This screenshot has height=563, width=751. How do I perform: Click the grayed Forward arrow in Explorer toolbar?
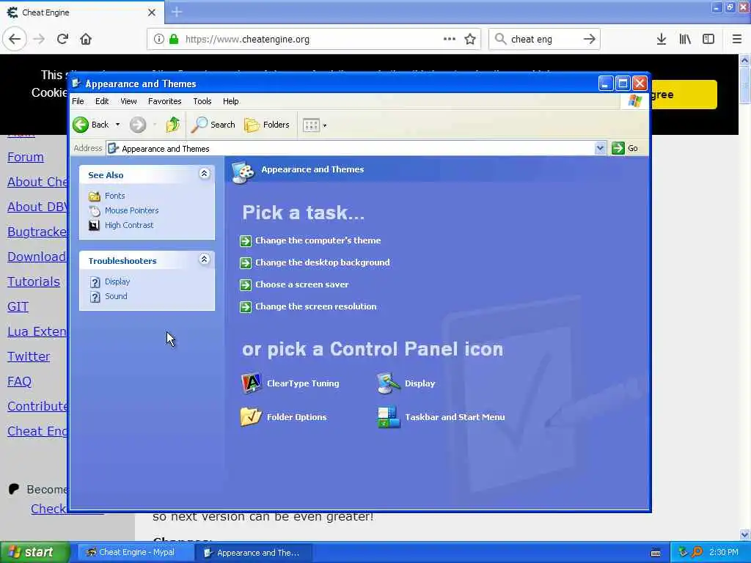(137, 125)
